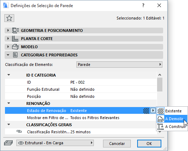This screenshot has width=188, height=151.
Task: Close the Definições de Selecção de Parede dialog
Action: pyautogui.click(x=159, y=5)
